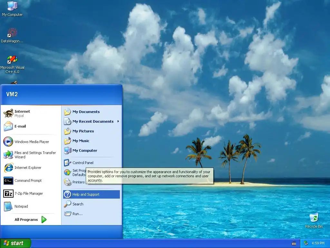The image size is (330, 248).
Task: Click the My Computer icon in Start menu
Action: click(x=68, y=150)
